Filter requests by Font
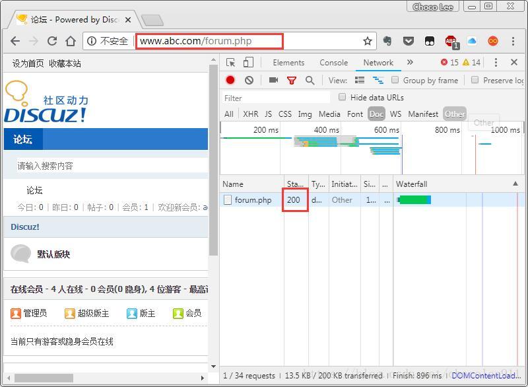Image resolution: width=528 pixels, height=387 pixels. point(355,114)
